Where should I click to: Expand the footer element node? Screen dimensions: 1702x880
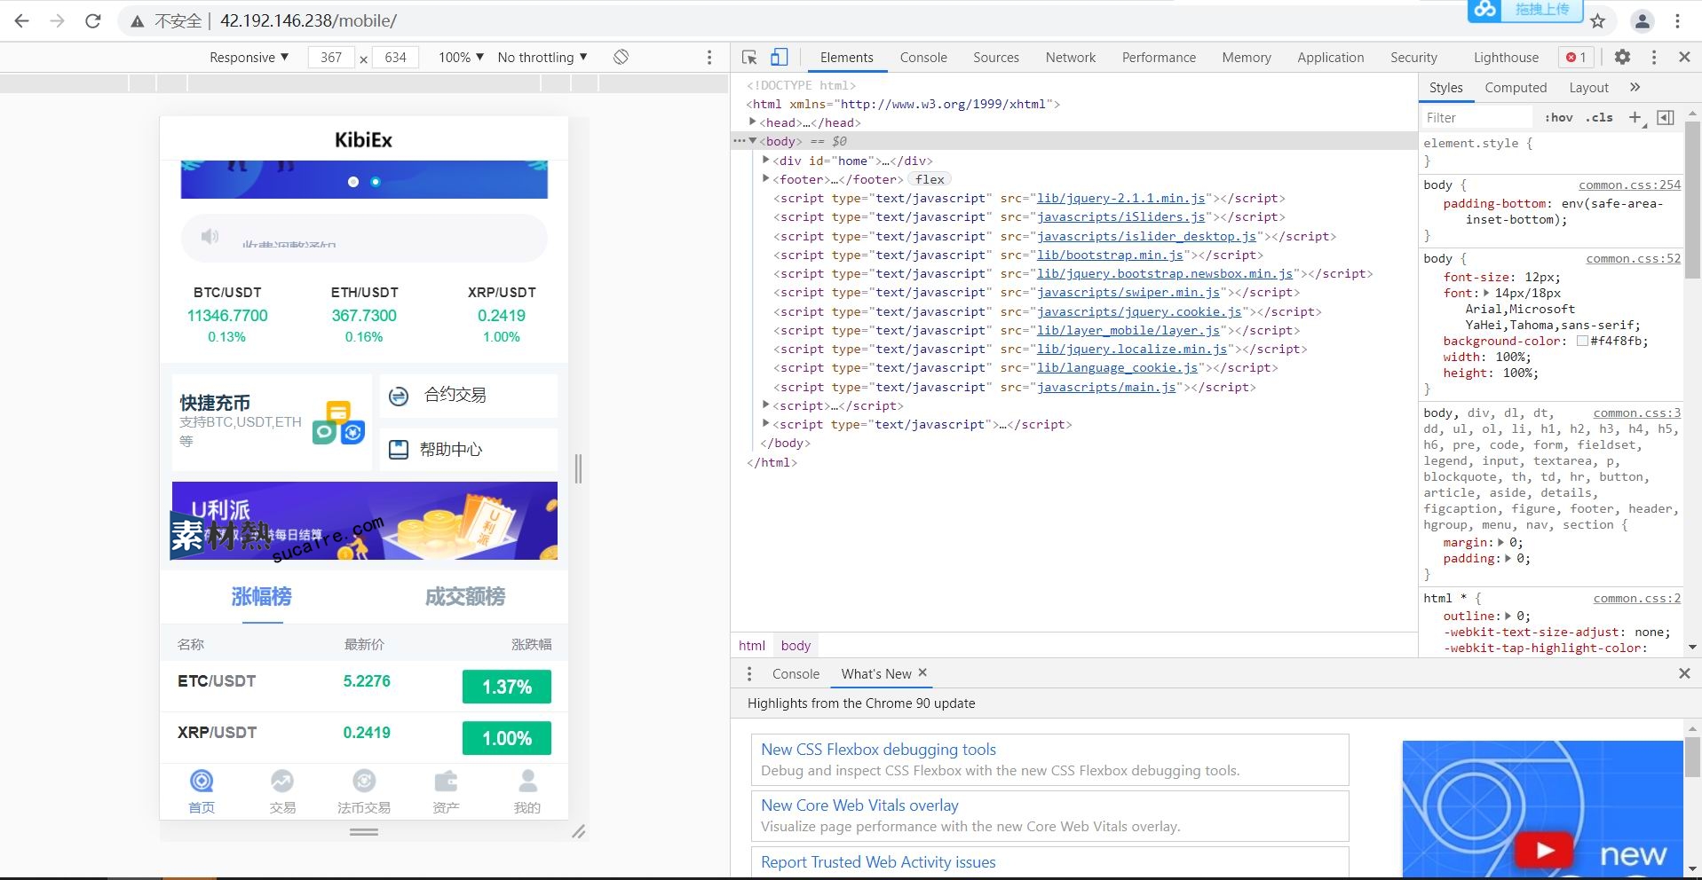(x=765, y=179)
